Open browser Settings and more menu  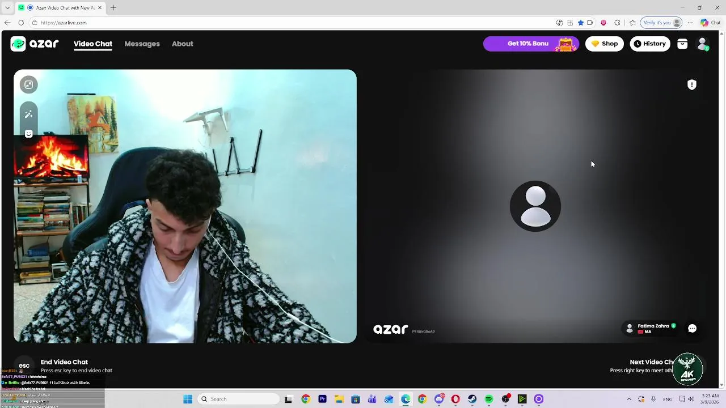(x=690, y=23)
